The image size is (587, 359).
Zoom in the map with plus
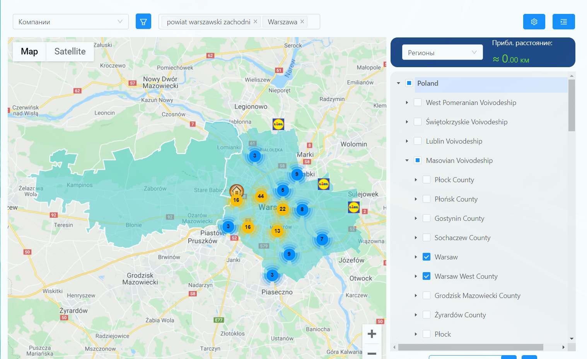click(372, 334)
